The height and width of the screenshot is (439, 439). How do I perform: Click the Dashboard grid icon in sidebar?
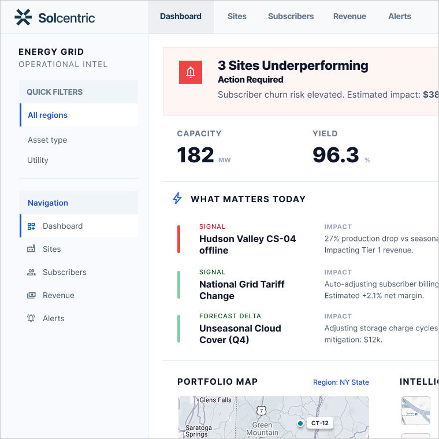pyautogui.click(x=31, y=226)
